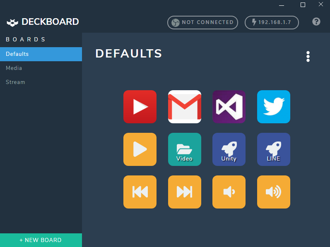Click the OBS Not Connected status button
Viewport: 330px width, 247px height.
click(202, 22)
